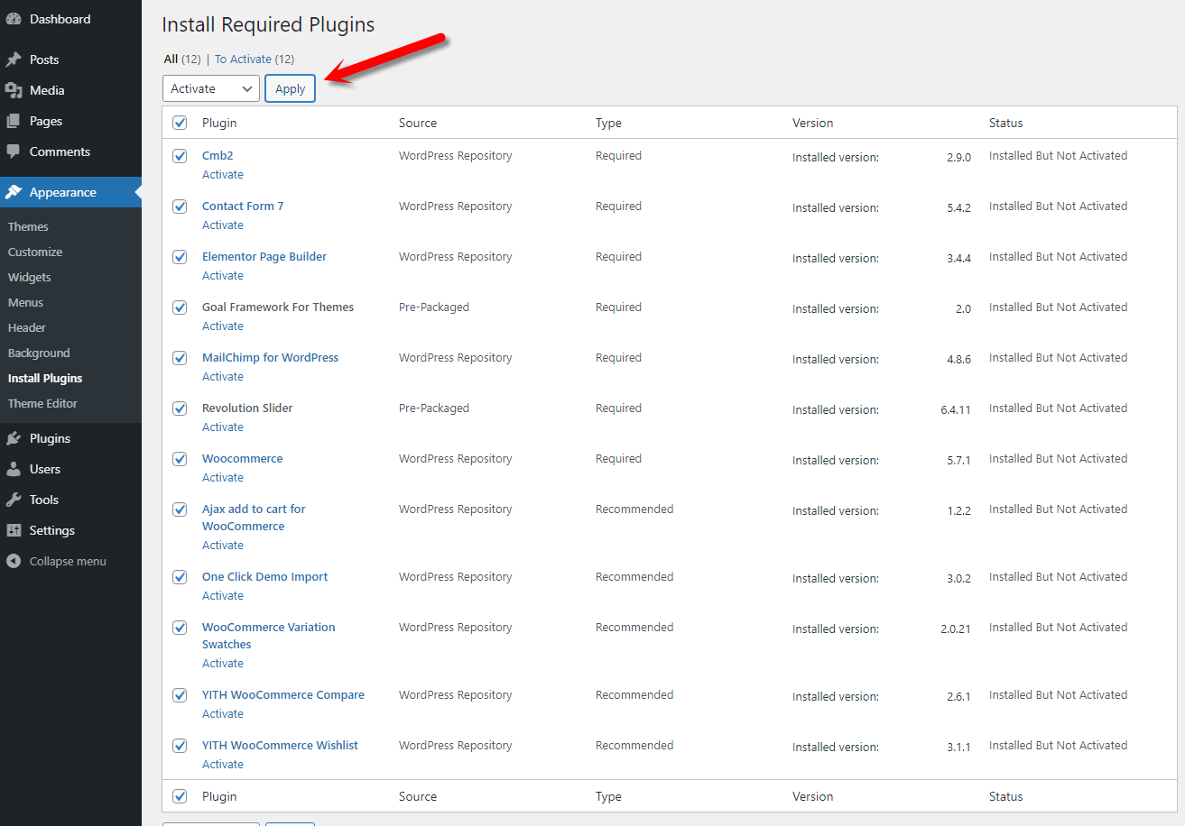Image resolution: width=1185 pixels, height=826 pixels.
Task: Filter by the To Activate tab link
Action: [x=255, y=59]
